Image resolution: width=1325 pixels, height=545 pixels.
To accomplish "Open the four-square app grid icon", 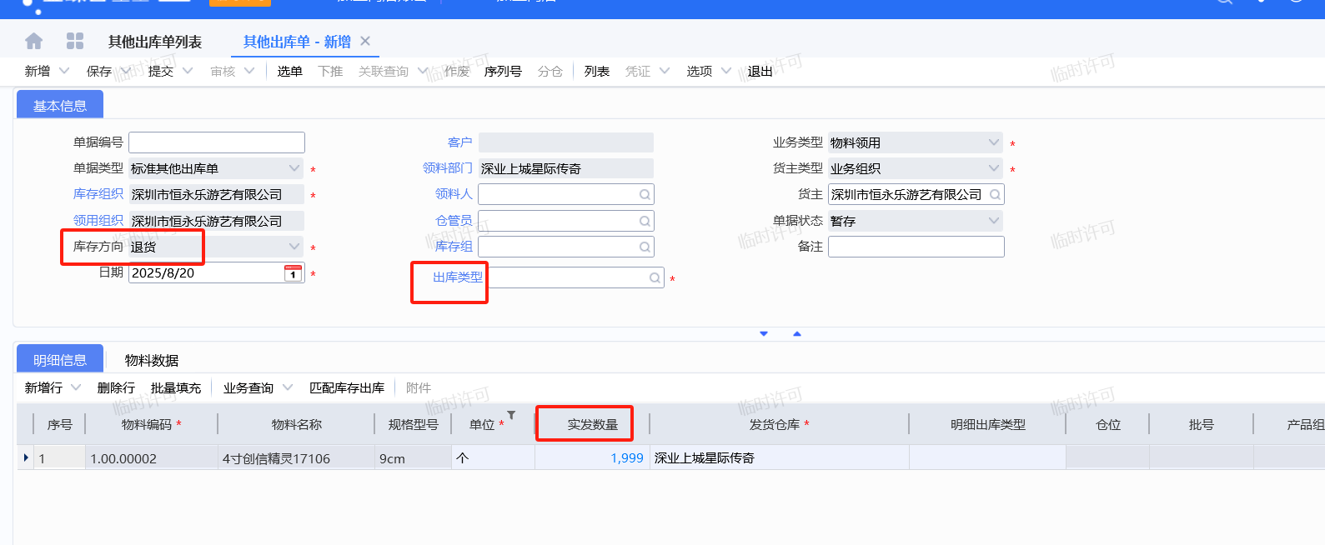I will point(75,41).
